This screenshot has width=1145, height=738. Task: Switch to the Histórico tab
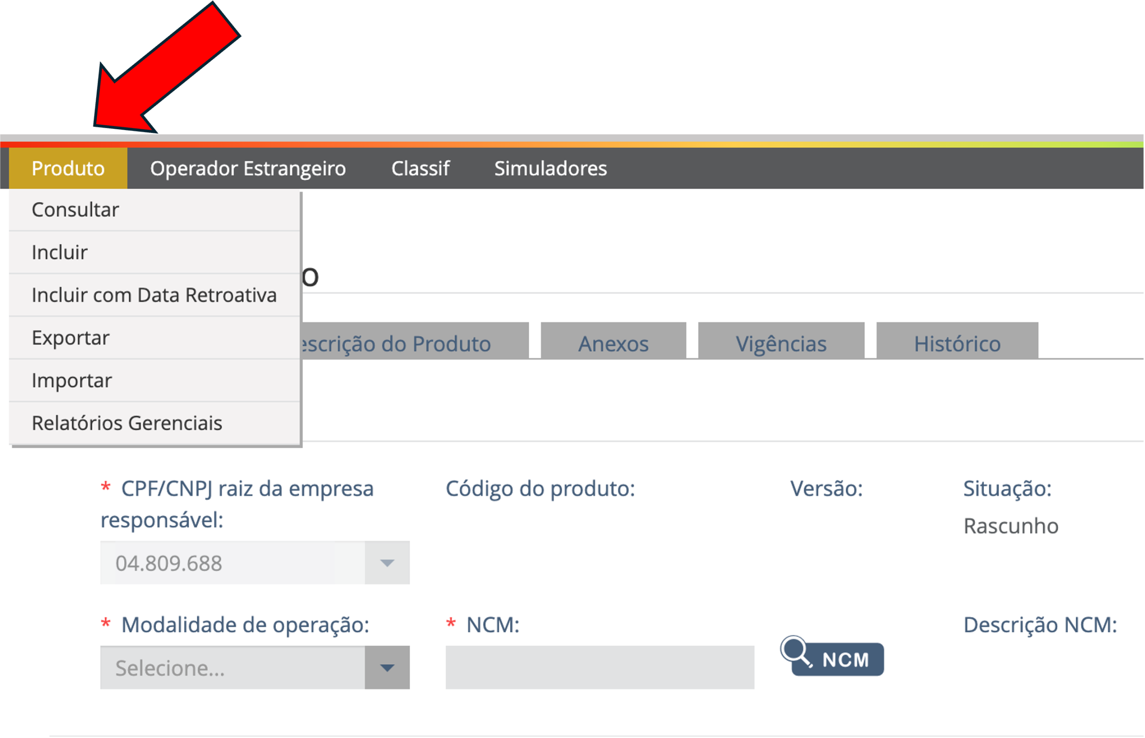957,343
